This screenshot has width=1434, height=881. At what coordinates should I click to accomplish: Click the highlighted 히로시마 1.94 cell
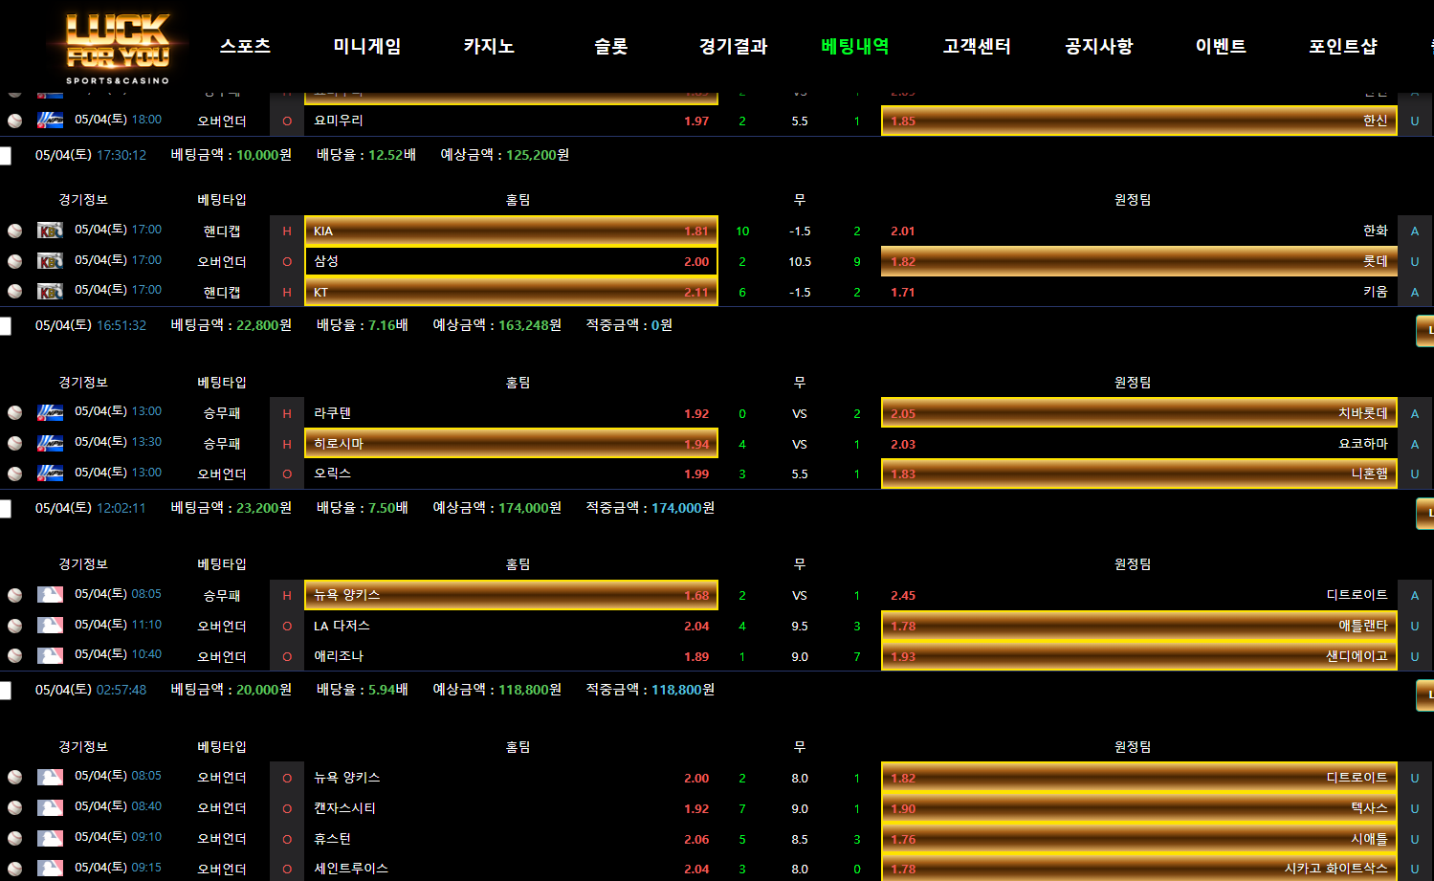click(511, 443)
